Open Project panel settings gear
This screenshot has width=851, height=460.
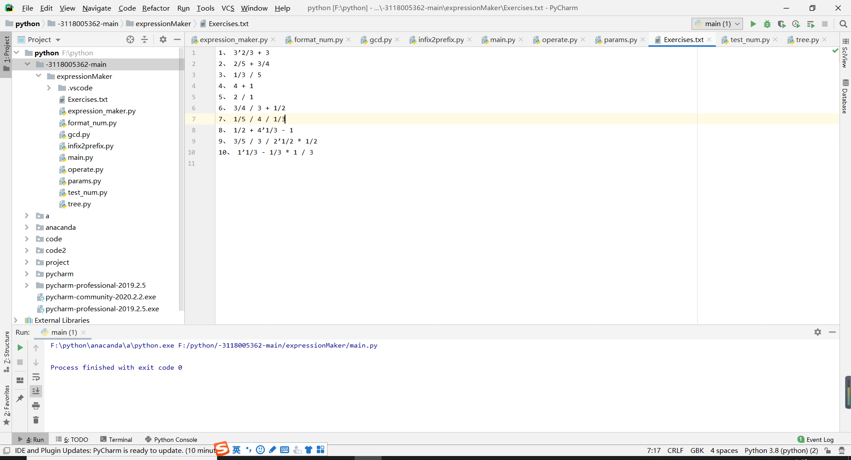click(163, 39)
